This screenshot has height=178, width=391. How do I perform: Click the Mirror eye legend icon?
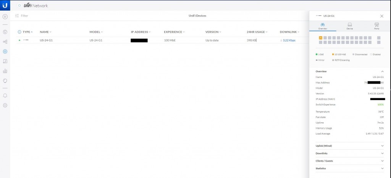click(317, 60)
